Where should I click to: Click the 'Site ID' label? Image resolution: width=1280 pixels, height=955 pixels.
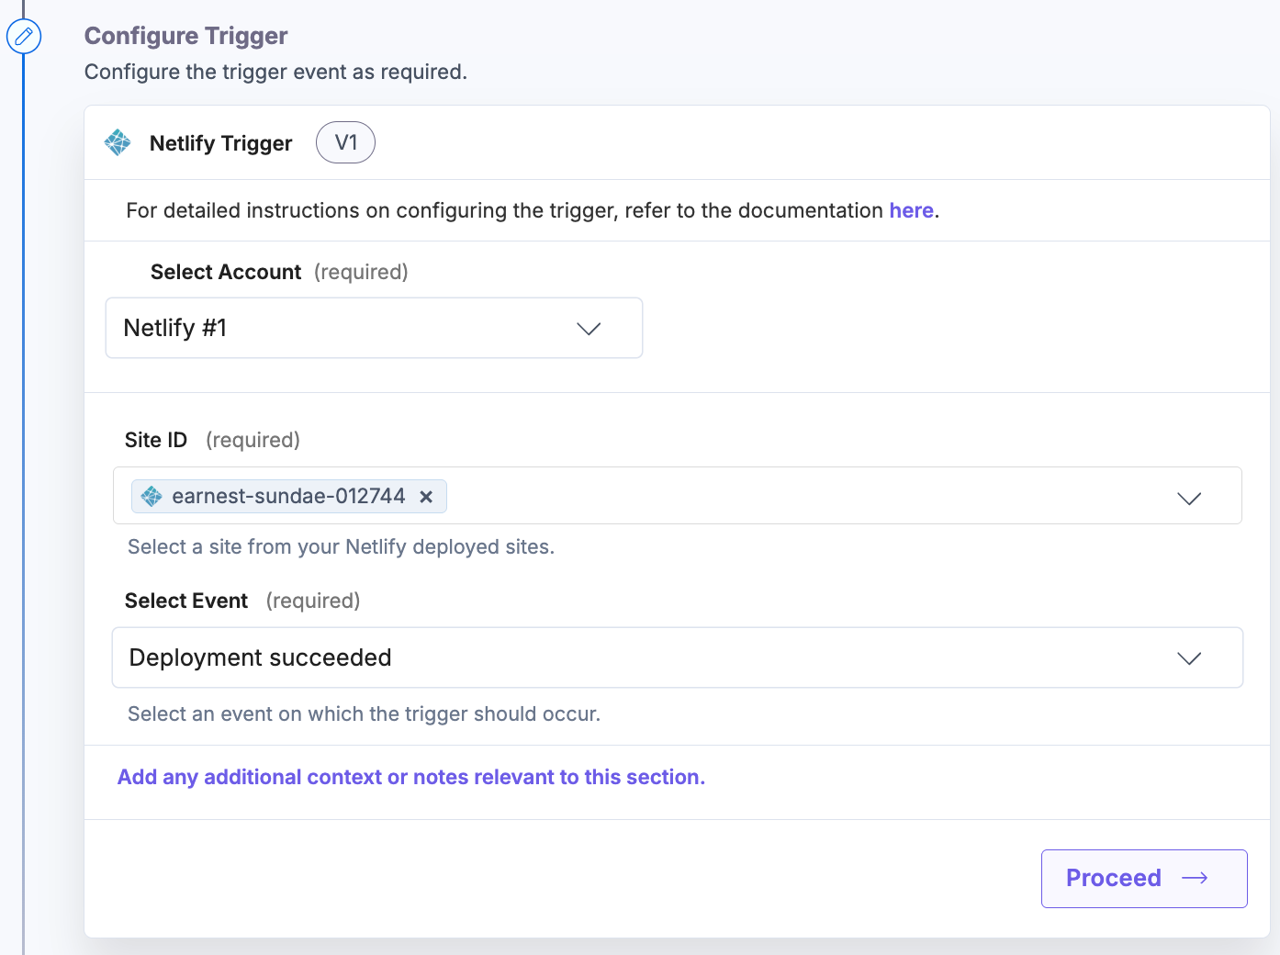point(156,440)
